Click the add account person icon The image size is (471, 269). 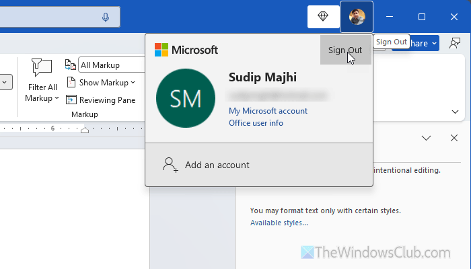click(170, 165)
